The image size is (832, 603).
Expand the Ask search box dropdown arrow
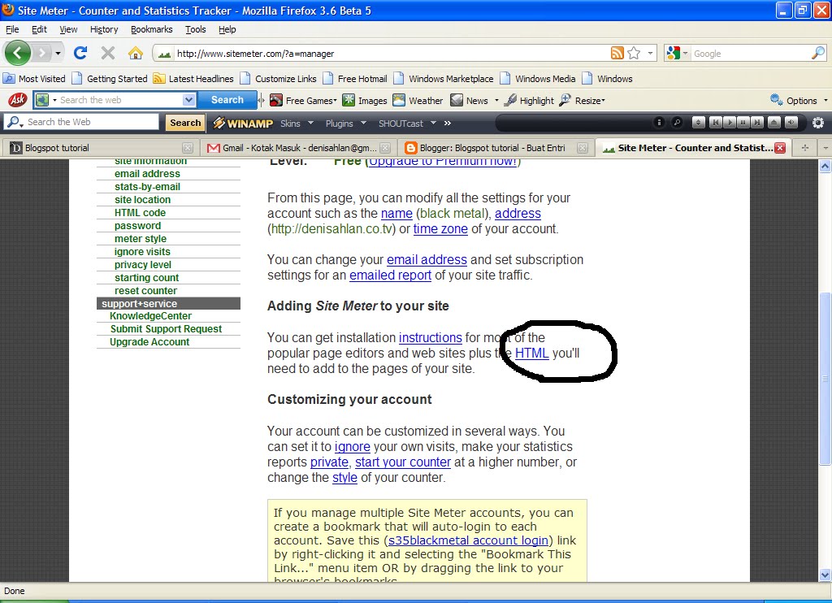coord(188,100)
